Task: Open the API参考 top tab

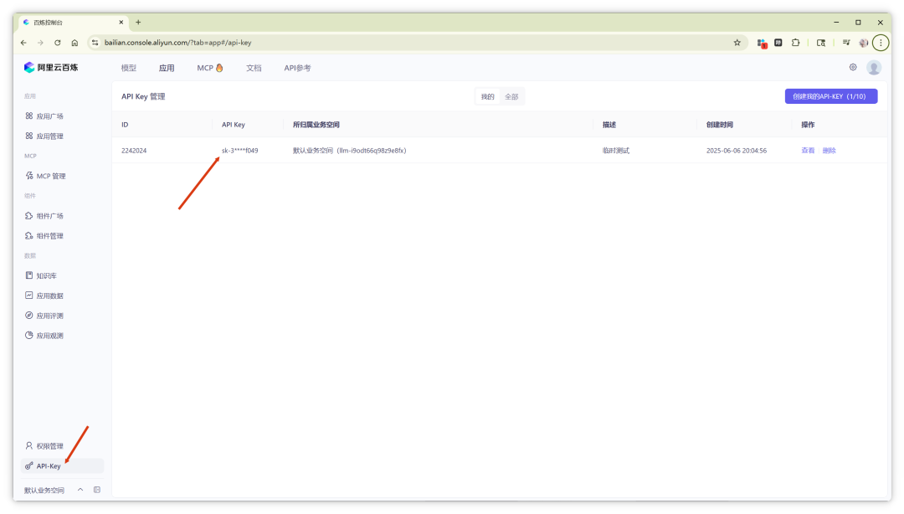Action: [297, 68]
